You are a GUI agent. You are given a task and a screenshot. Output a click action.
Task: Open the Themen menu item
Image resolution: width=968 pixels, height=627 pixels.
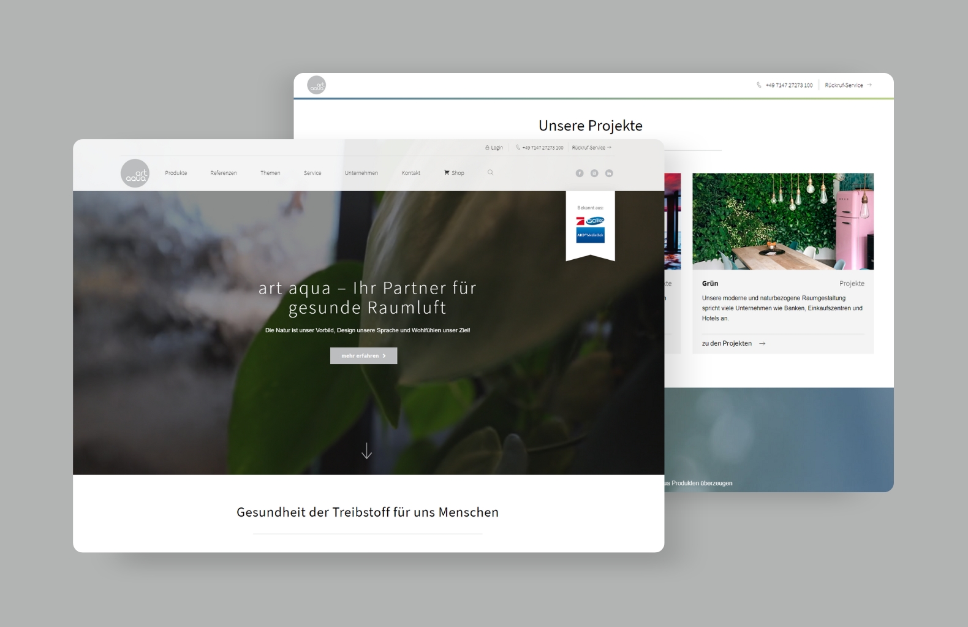pos(270,173)
